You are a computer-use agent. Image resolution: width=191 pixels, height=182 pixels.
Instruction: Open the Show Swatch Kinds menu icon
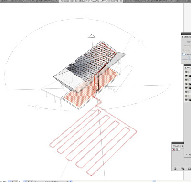(183, 169)
